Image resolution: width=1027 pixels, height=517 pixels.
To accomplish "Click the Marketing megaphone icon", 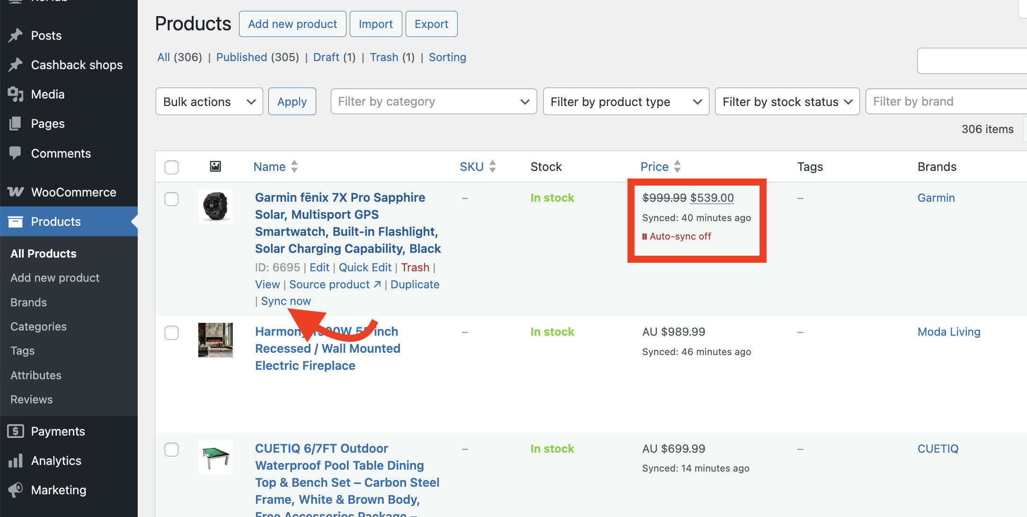I will coord(16,490).
